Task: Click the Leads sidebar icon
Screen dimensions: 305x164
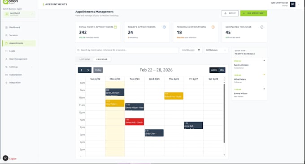Action: (x=6, y=51)
